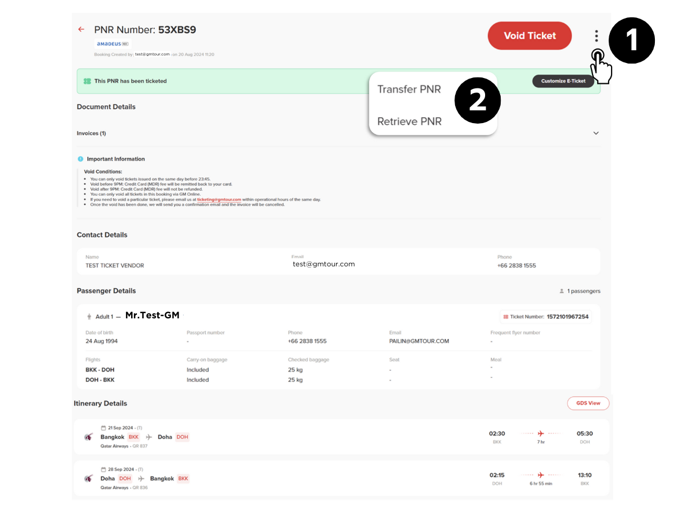Image resolution: width=693 pixels, height=520 pixels.
Task: Select Retrieve PNR from the menu
Action: 409,121
